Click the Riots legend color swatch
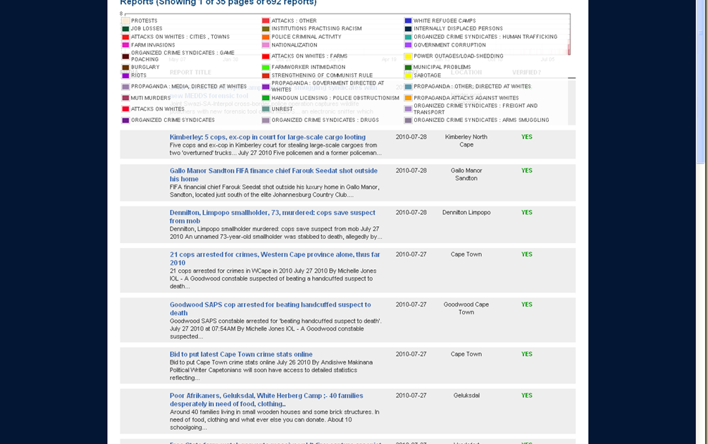Viewport: 708px width, 444px height. (x=125, y=75)
